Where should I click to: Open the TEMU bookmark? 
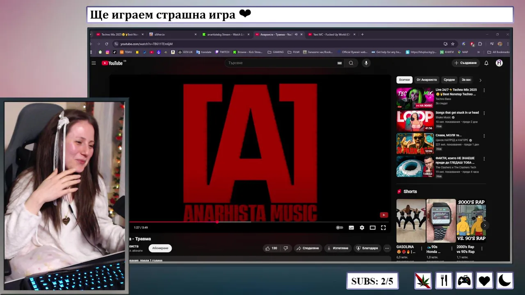coord(126,52)
